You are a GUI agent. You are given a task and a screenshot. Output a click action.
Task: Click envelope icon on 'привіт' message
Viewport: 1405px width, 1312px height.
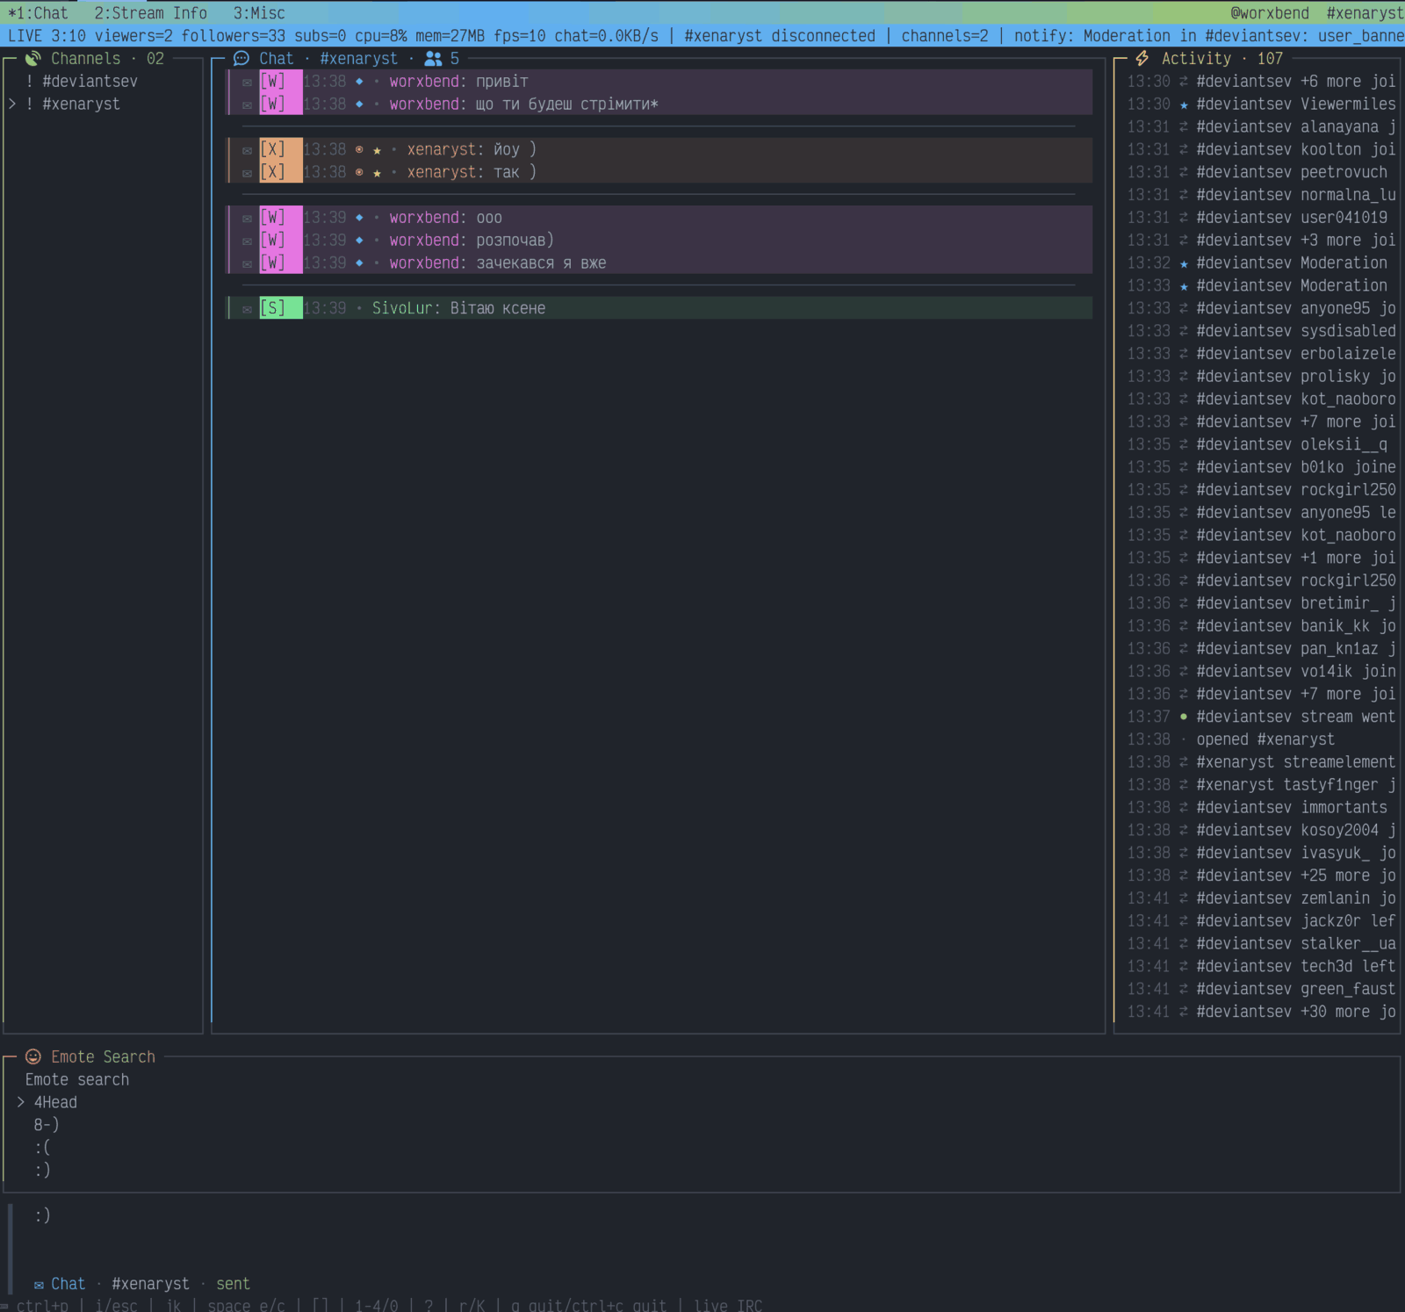[x=247, y=82]
